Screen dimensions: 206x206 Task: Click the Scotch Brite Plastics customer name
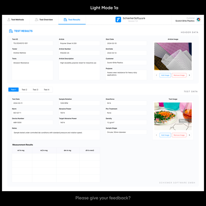[185, 21]
